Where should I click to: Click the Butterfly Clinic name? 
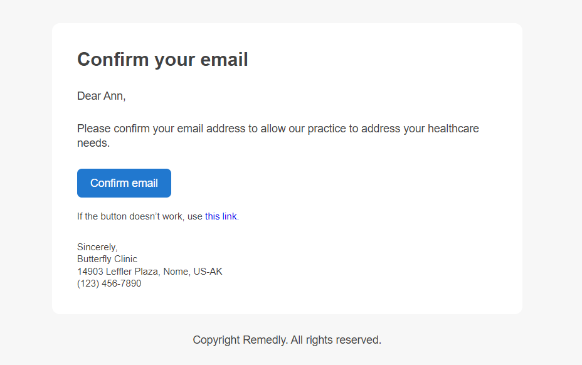pyautogui.click(x=107, y=259)
